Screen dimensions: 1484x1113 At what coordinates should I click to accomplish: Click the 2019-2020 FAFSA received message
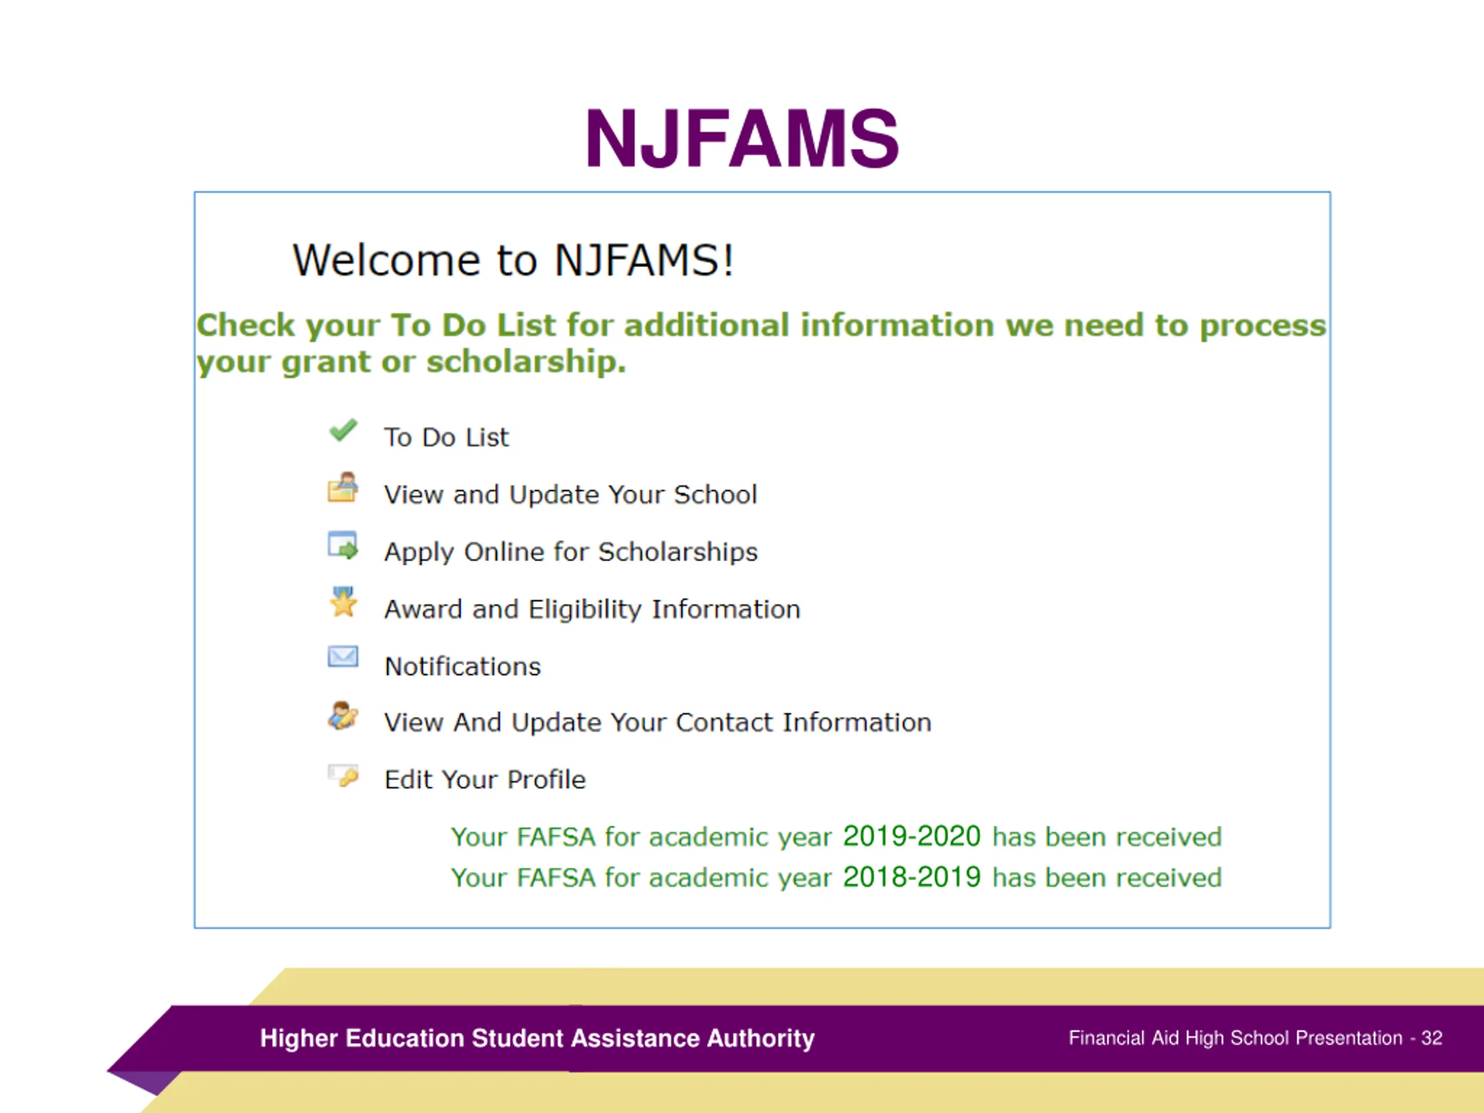click(x=836, y=836)
